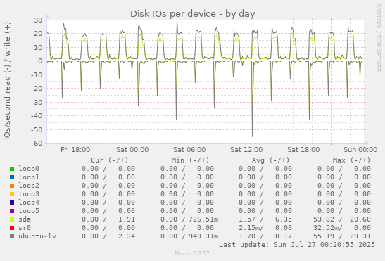Select the loop2 legend label

[29, 186]
